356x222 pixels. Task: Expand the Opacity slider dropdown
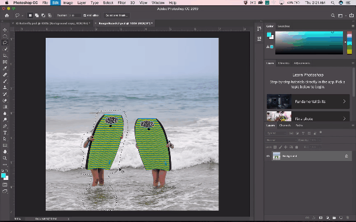(x=319, y=140)
